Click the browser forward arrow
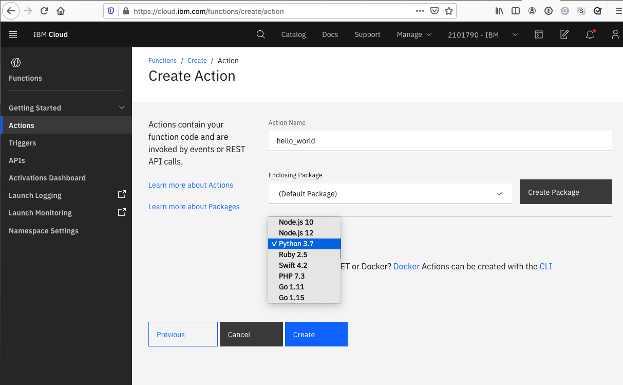Screen dimensions: 623x385 point(28,11)
